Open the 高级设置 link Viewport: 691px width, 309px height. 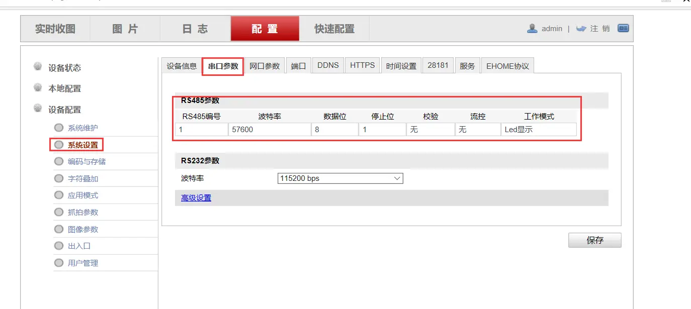(x=195, y=198)
